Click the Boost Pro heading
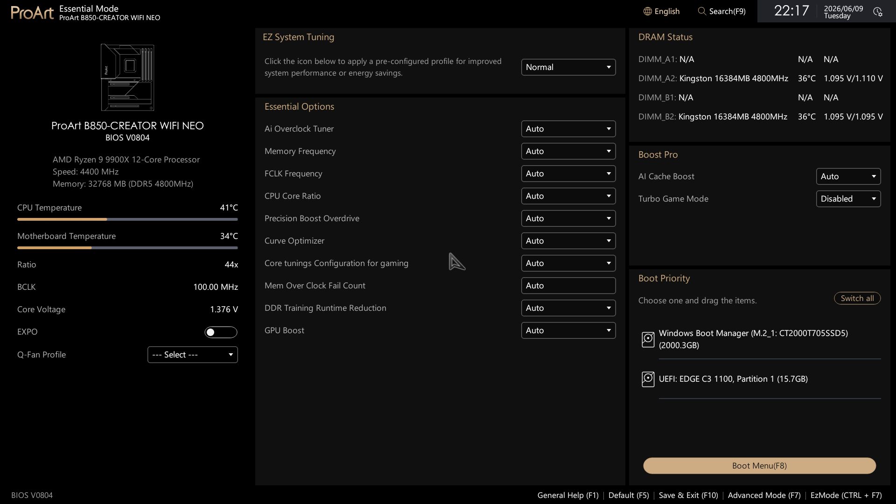Screen dimensions: 896x504 point(658,155)
